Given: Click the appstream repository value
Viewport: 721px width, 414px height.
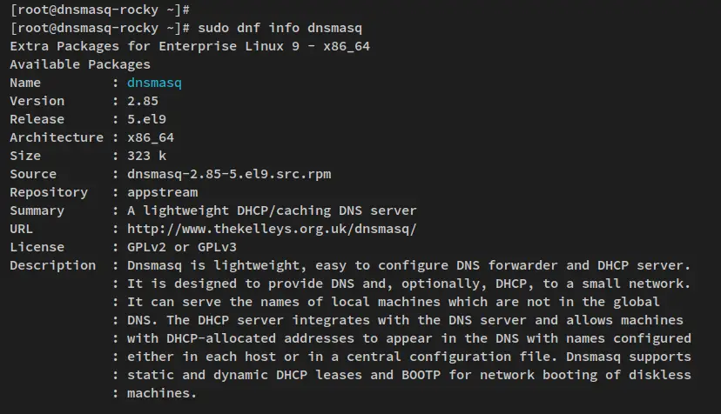Looking at the screenshot, I should coord(161,192).
